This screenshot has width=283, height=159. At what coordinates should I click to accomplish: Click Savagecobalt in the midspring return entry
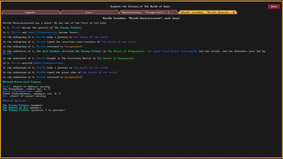(x=74, y=46)
